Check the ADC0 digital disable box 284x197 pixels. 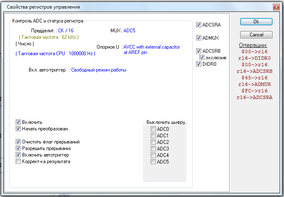coord(153,129)
